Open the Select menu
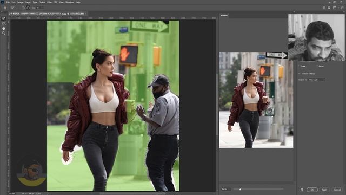 pos(42,2)
